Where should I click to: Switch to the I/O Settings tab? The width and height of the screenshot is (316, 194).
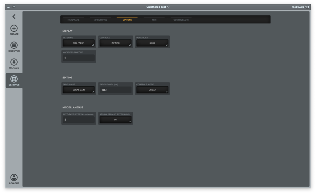coord(100,20)
